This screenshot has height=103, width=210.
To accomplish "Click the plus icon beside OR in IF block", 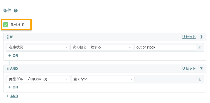I will 10,56.
